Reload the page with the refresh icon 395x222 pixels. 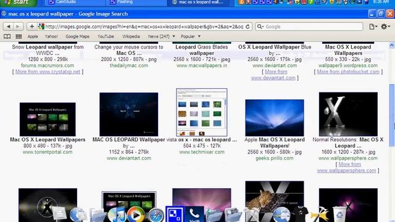tap(247, 27)
